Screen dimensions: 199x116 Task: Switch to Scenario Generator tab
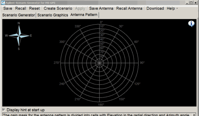coord(19,15)
